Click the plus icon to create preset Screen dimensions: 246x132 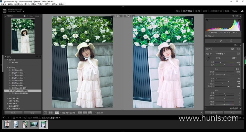(40, 57)
